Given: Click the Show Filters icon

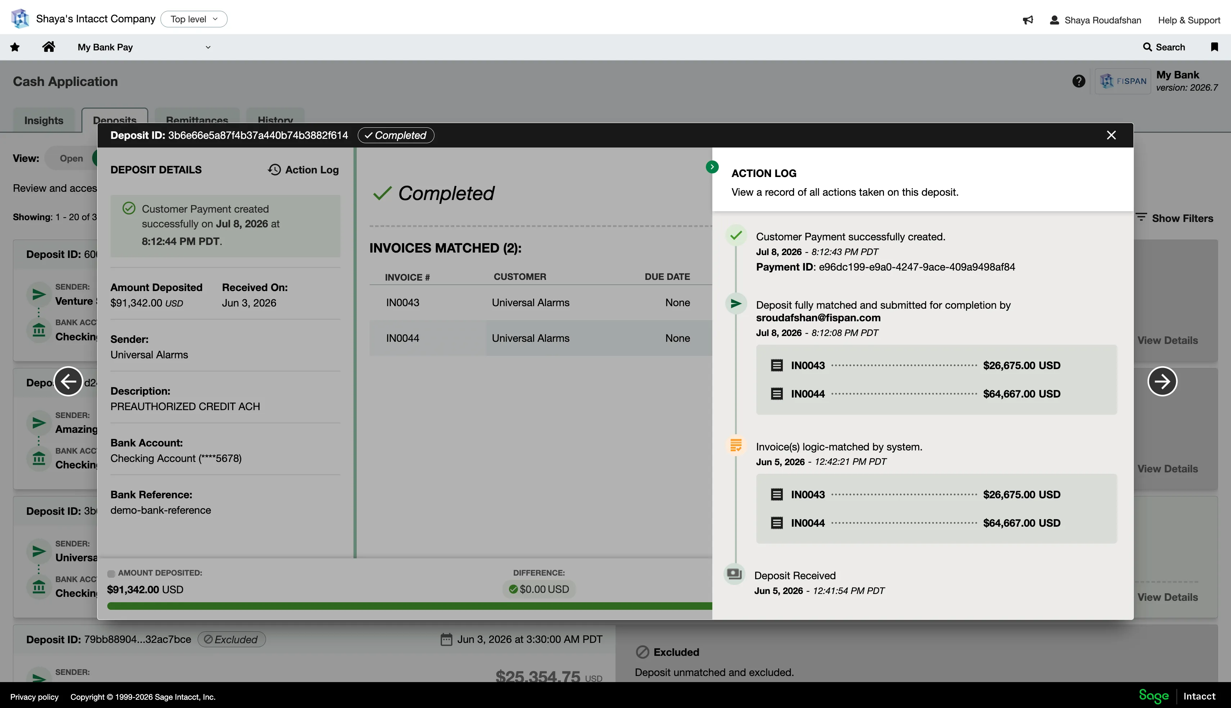Looking at the screenshot, I should point(1141,217).
